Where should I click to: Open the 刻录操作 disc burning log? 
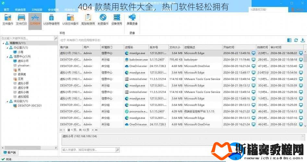103,20
